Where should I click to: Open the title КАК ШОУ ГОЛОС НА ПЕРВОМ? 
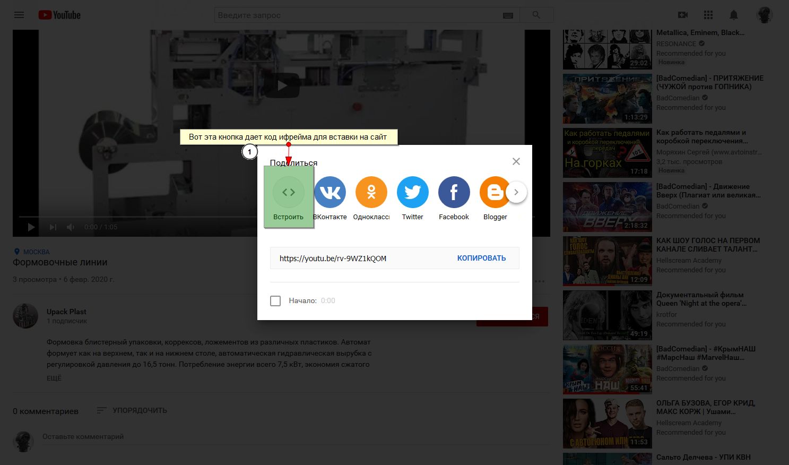click(708, 245)
